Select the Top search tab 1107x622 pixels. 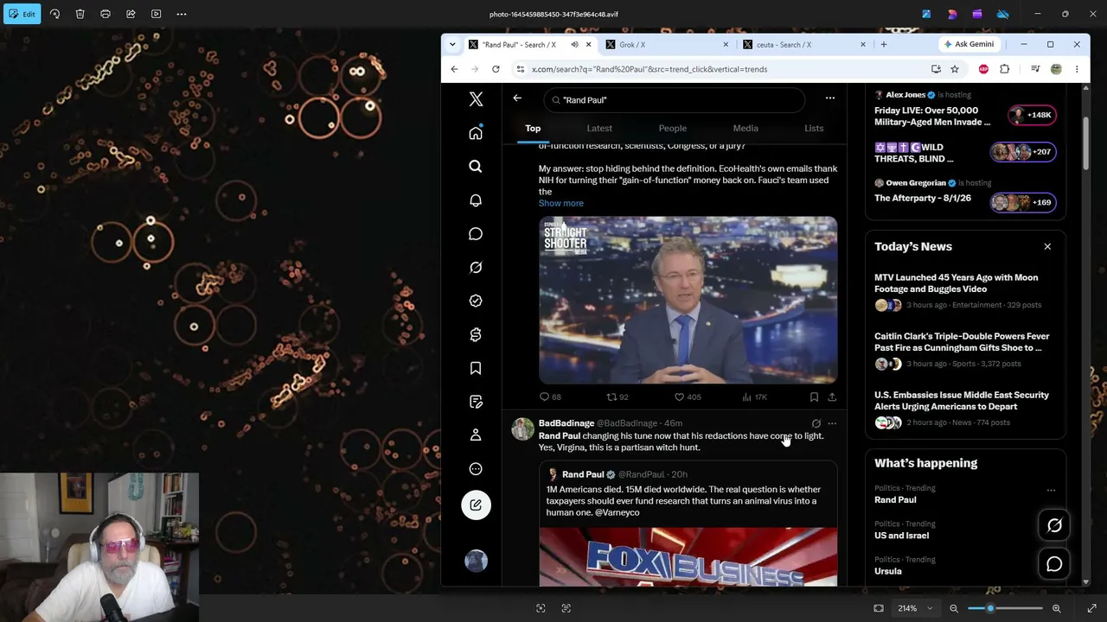point(533,129)
